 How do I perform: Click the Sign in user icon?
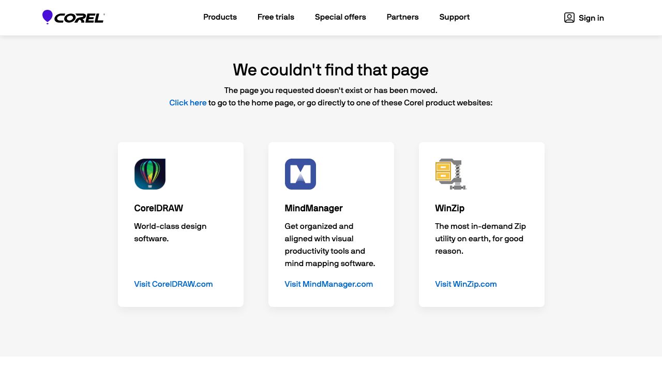point(569,18)
